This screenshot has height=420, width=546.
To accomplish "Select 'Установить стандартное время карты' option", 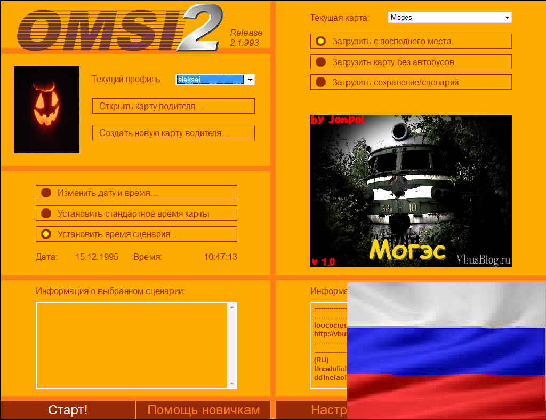I will (136, 213).
